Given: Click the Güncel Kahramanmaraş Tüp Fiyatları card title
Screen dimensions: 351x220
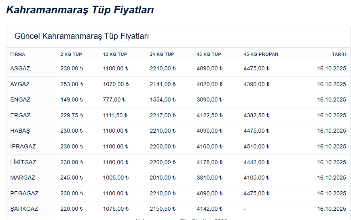Looking at the screenshot, I should (82, 36).
